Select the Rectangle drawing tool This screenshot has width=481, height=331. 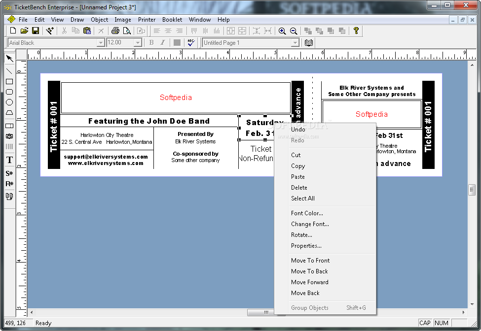click(9, 81)
